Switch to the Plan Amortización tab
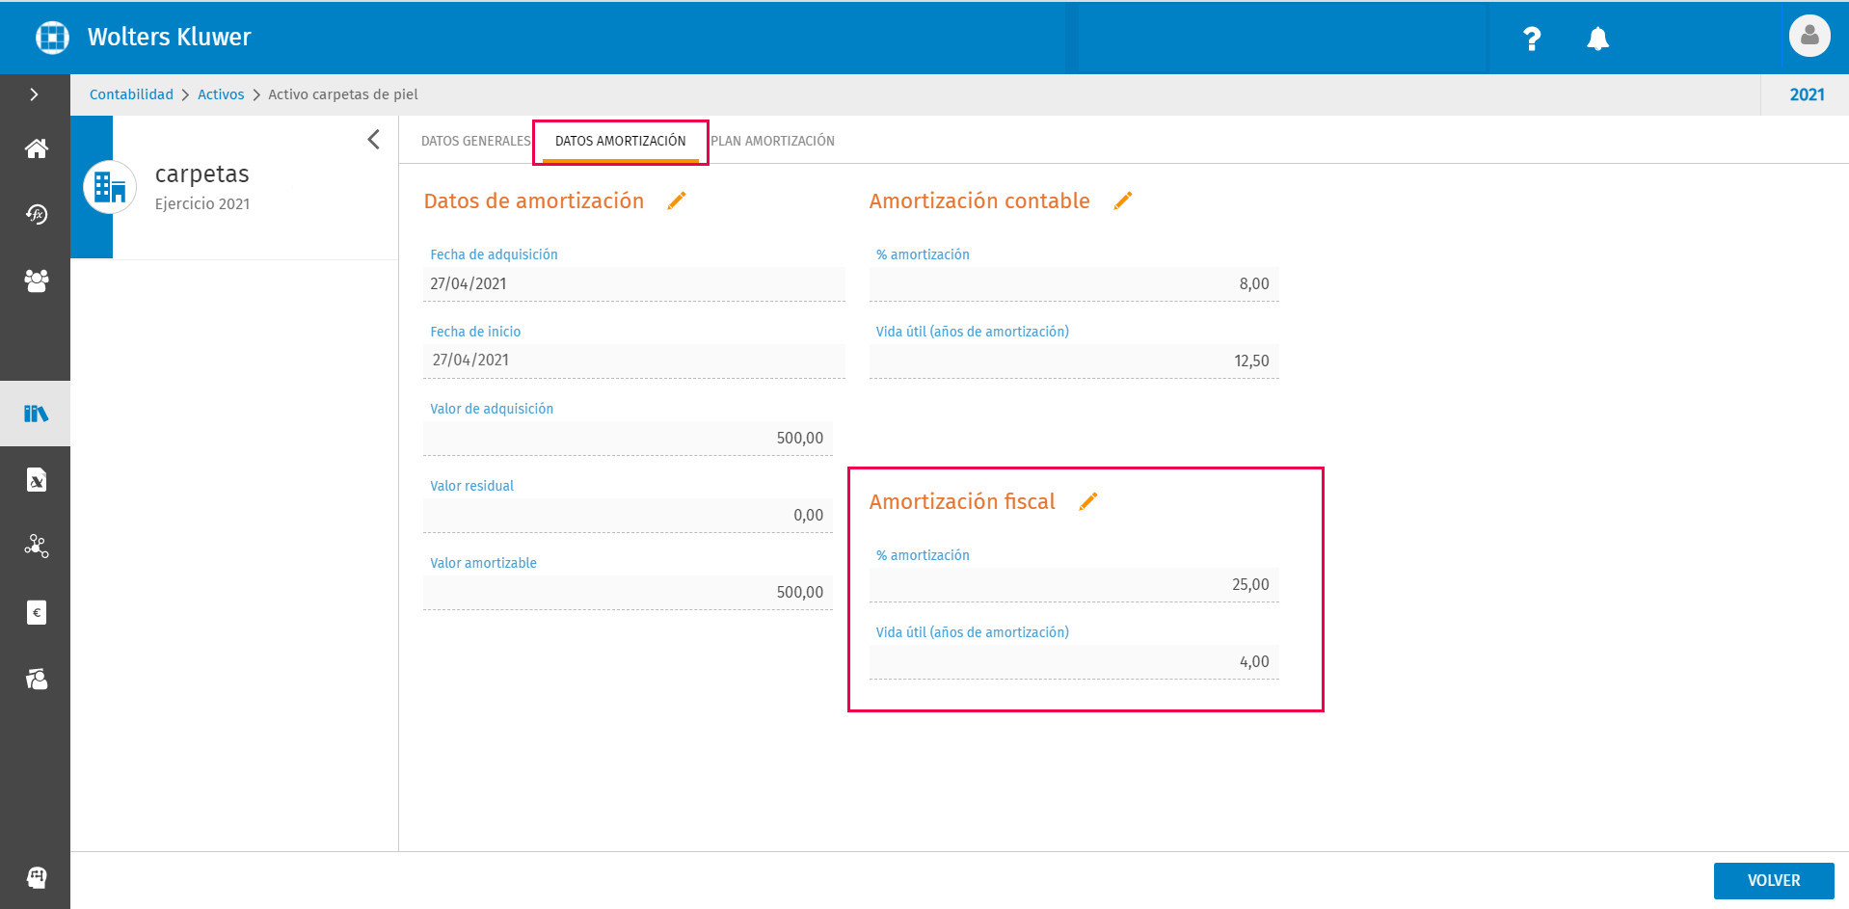The image size is (1849, 909). [772, 141]
